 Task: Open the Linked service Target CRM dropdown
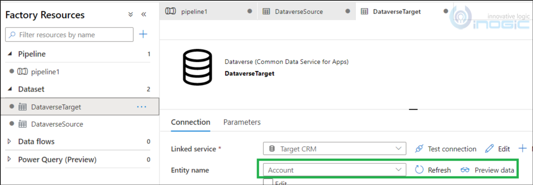pos(335,149)
